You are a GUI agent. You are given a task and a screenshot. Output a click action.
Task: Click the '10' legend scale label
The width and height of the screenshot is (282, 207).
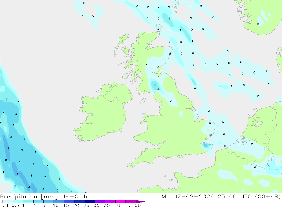(x=56, y=205)
